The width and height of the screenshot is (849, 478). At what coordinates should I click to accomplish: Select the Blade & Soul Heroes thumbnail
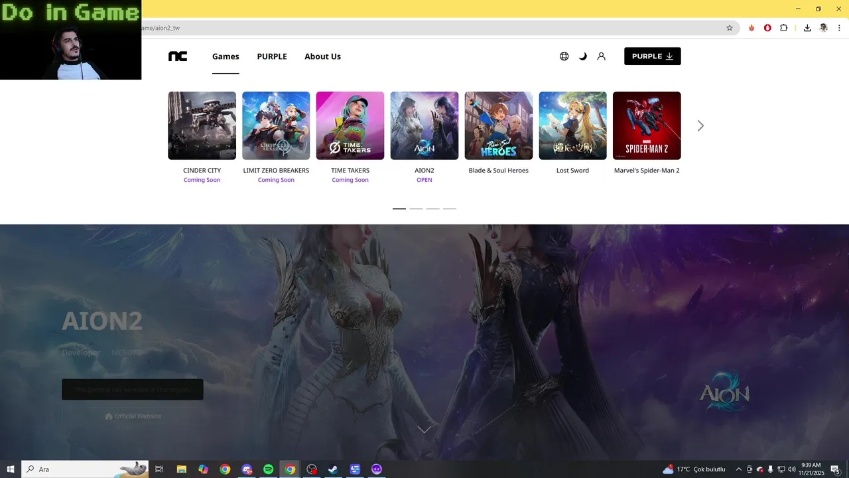[x=499, y=125]
